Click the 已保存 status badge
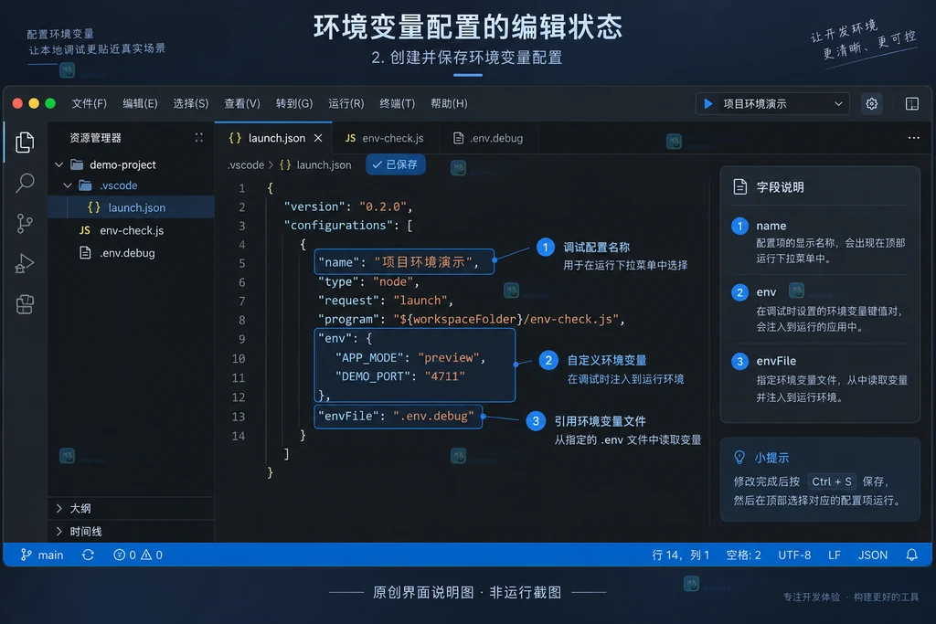Viewport: 936px width, 624px height. pyautogui.click(x=395, y=164)
